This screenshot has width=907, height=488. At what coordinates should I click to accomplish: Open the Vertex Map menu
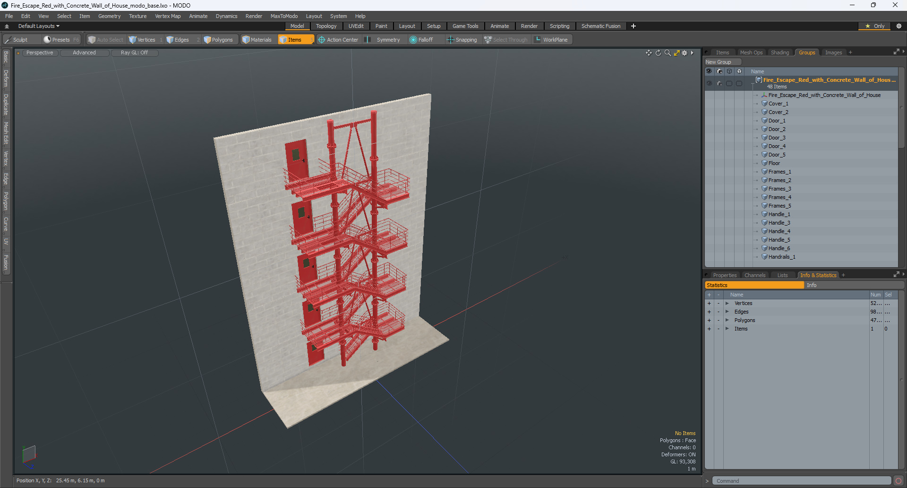point(168,16)
